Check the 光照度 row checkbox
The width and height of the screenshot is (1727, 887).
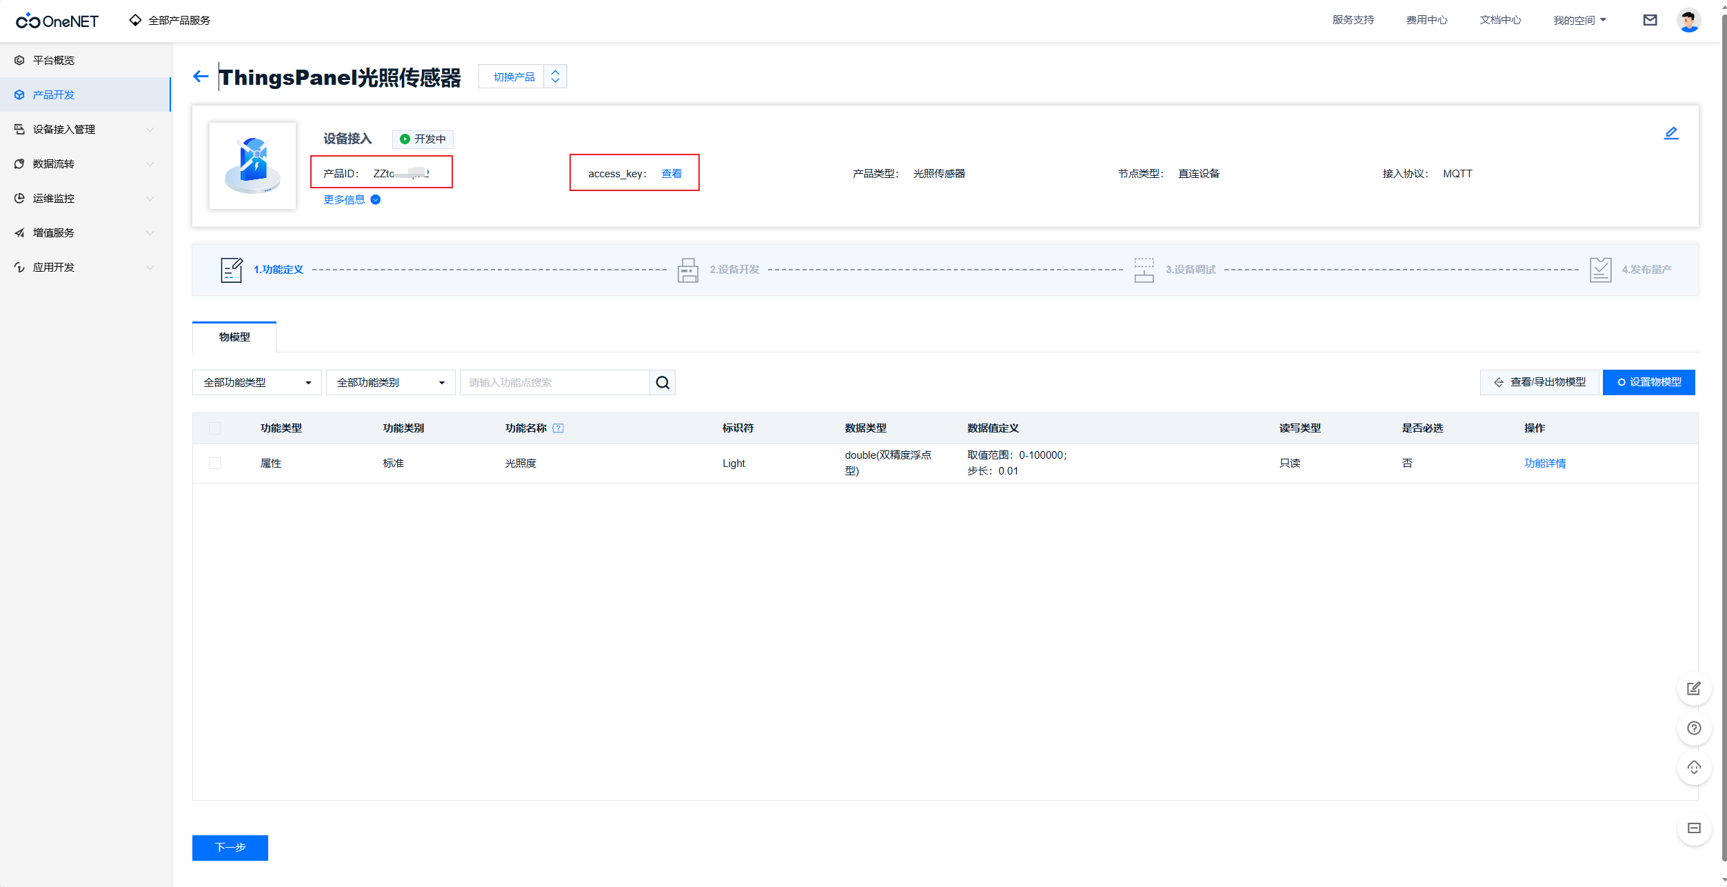[214, 463]
